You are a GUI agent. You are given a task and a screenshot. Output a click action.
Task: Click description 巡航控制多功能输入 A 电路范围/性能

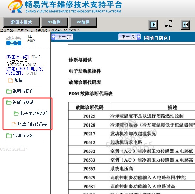tap(148, 177)
